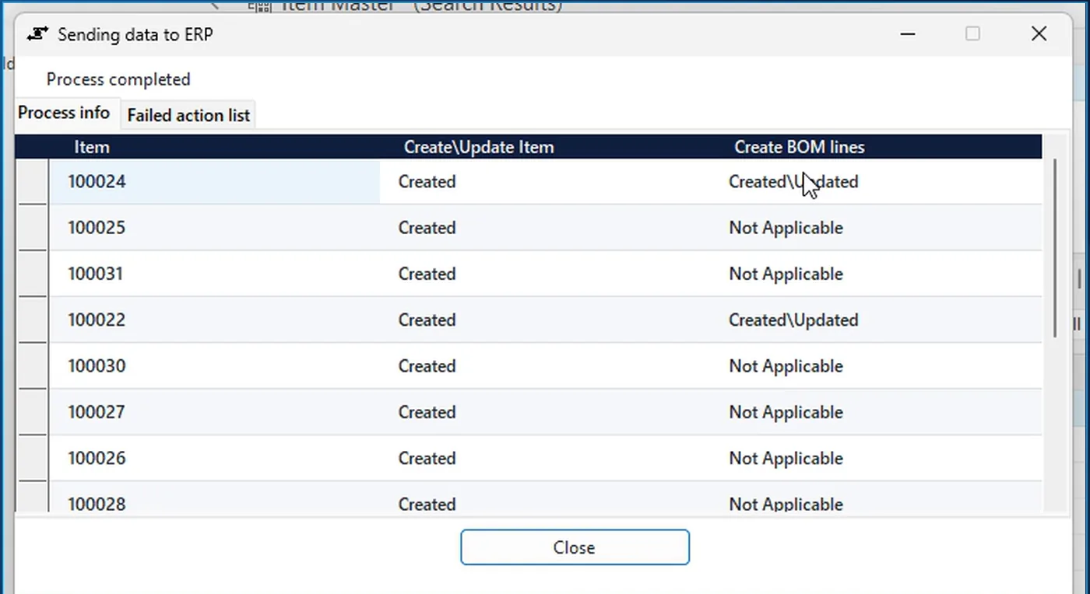Select item cell 100024
Viewport: 1090px width, 594px height.
click(x=216, y=182)
